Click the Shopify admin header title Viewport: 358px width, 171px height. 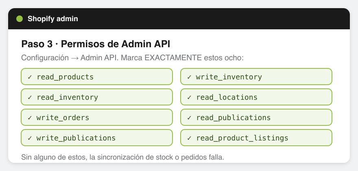[53, 19]
